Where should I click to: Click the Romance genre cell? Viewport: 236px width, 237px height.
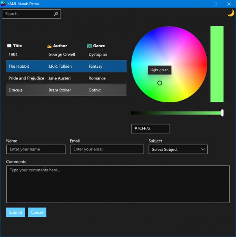point(97,78)
